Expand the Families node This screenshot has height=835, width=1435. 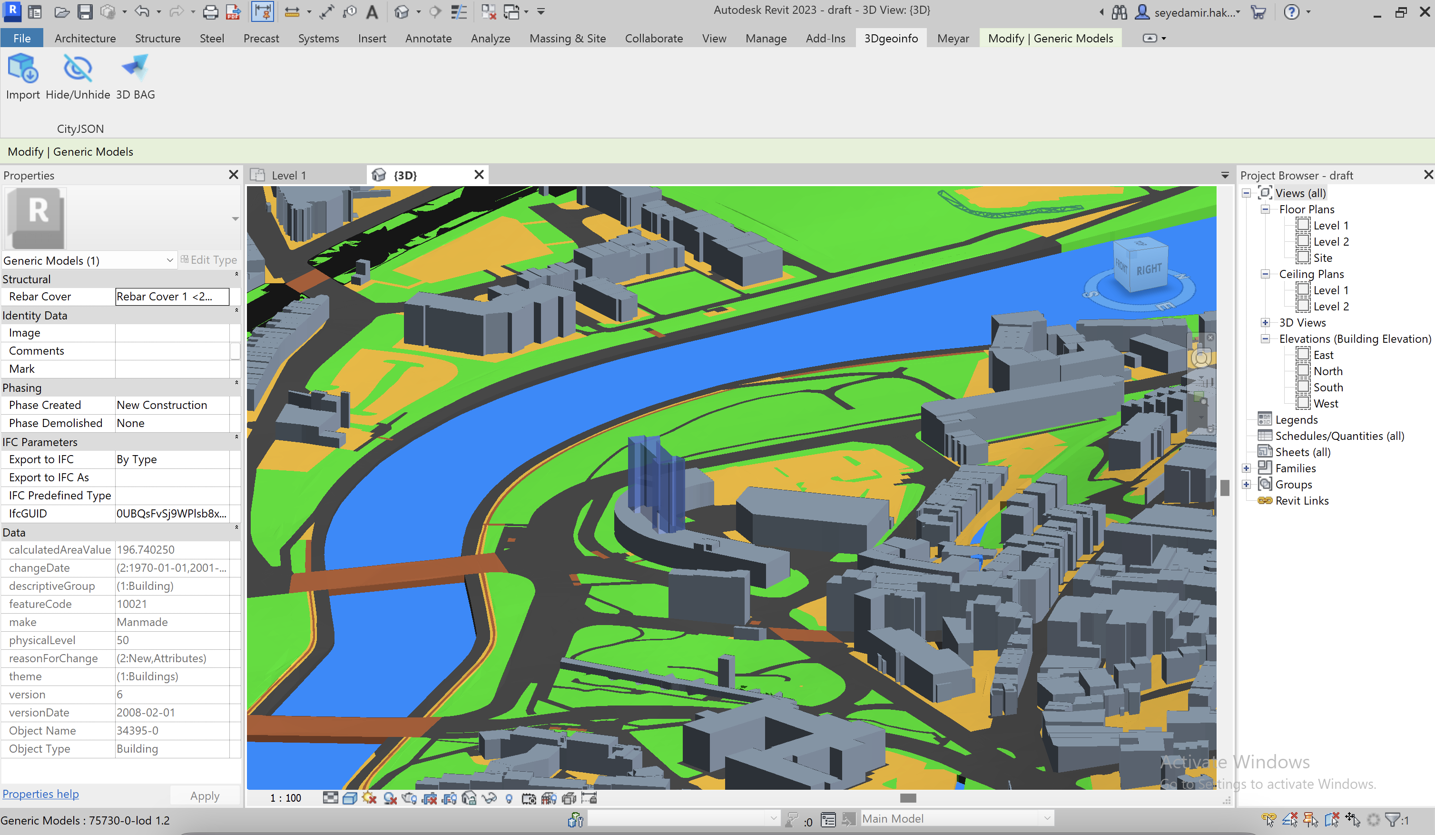(1247, 468)
